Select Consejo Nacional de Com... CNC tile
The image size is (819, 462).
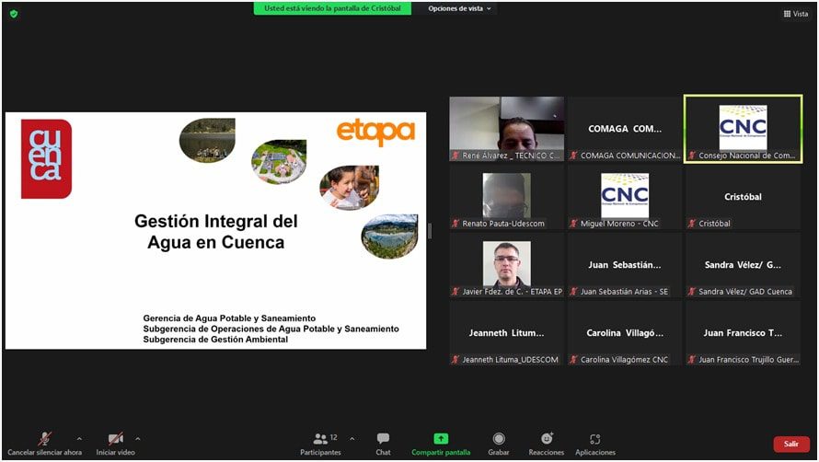pyautogui.click(x=744, y=129)
